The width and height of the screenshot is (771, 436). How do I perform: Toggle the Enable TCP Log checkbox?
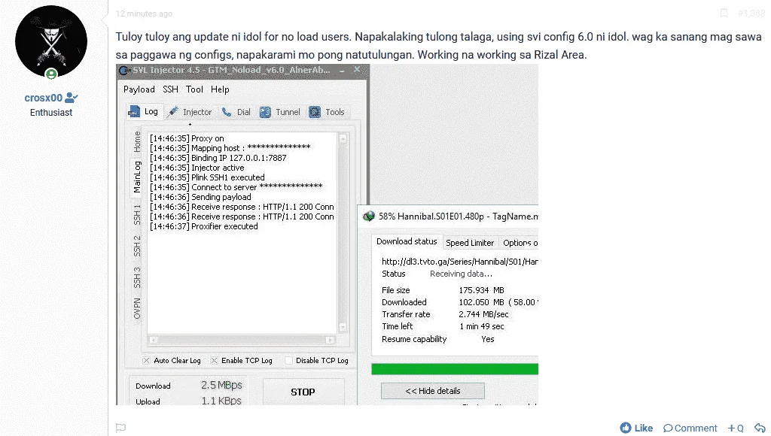pyautogui.click(x=214, y=360)
